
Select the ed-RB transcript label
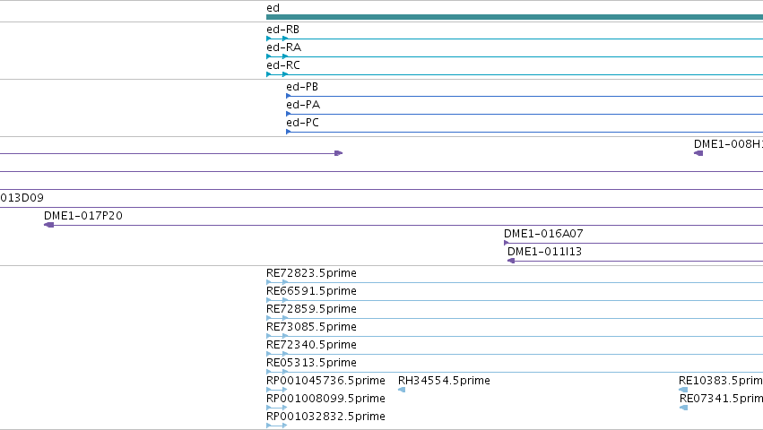click(282, 30)
